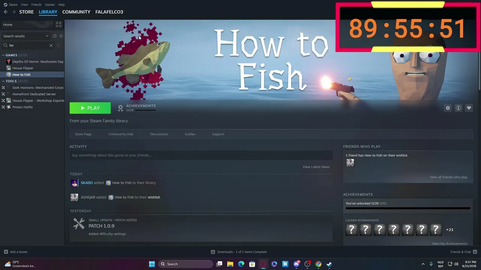Open Google Chrome from the taskbar
The height and width of the screenshot is (270, 481).
pyautogui.click(x=318, y=264)
